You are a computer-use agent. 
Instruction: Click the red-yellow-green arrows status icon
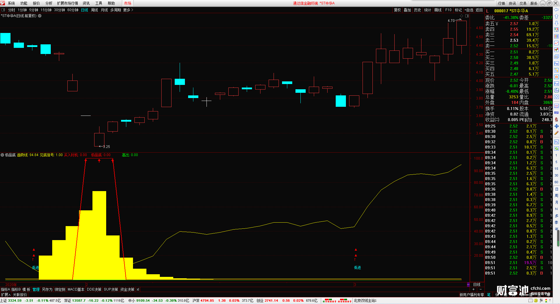tap(546, 300)
